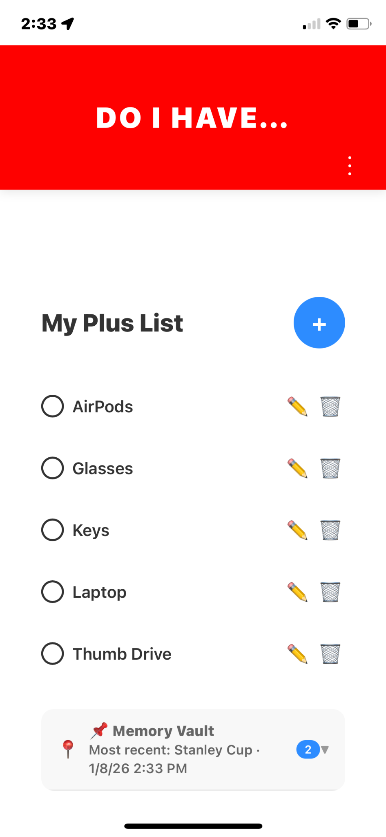Tap the pencil icon beside Laptop

pos(297,592)
